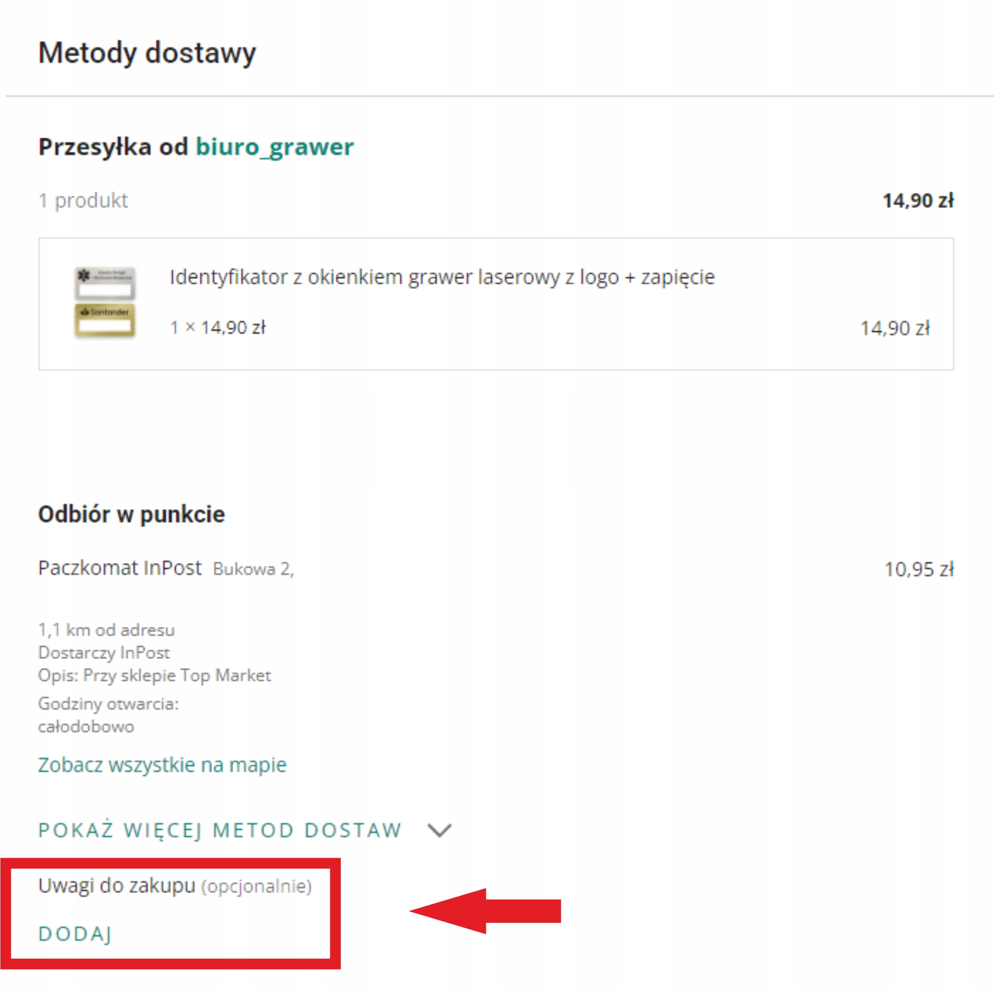Click the 1 × 14,90 zł quantity line

tap(218, 327)
